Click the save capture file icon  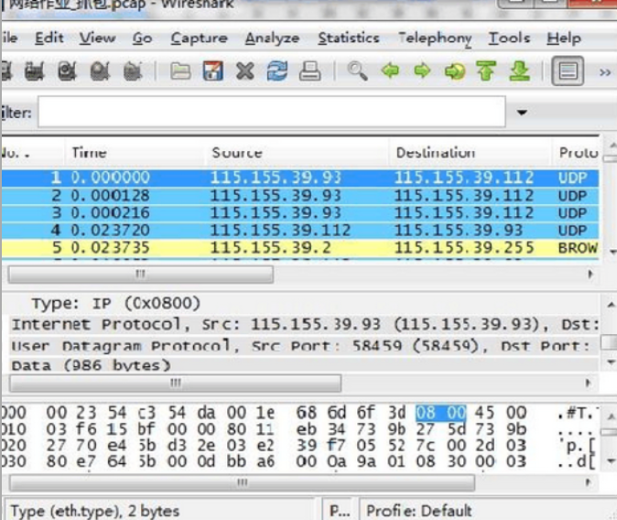coord(213,71)
